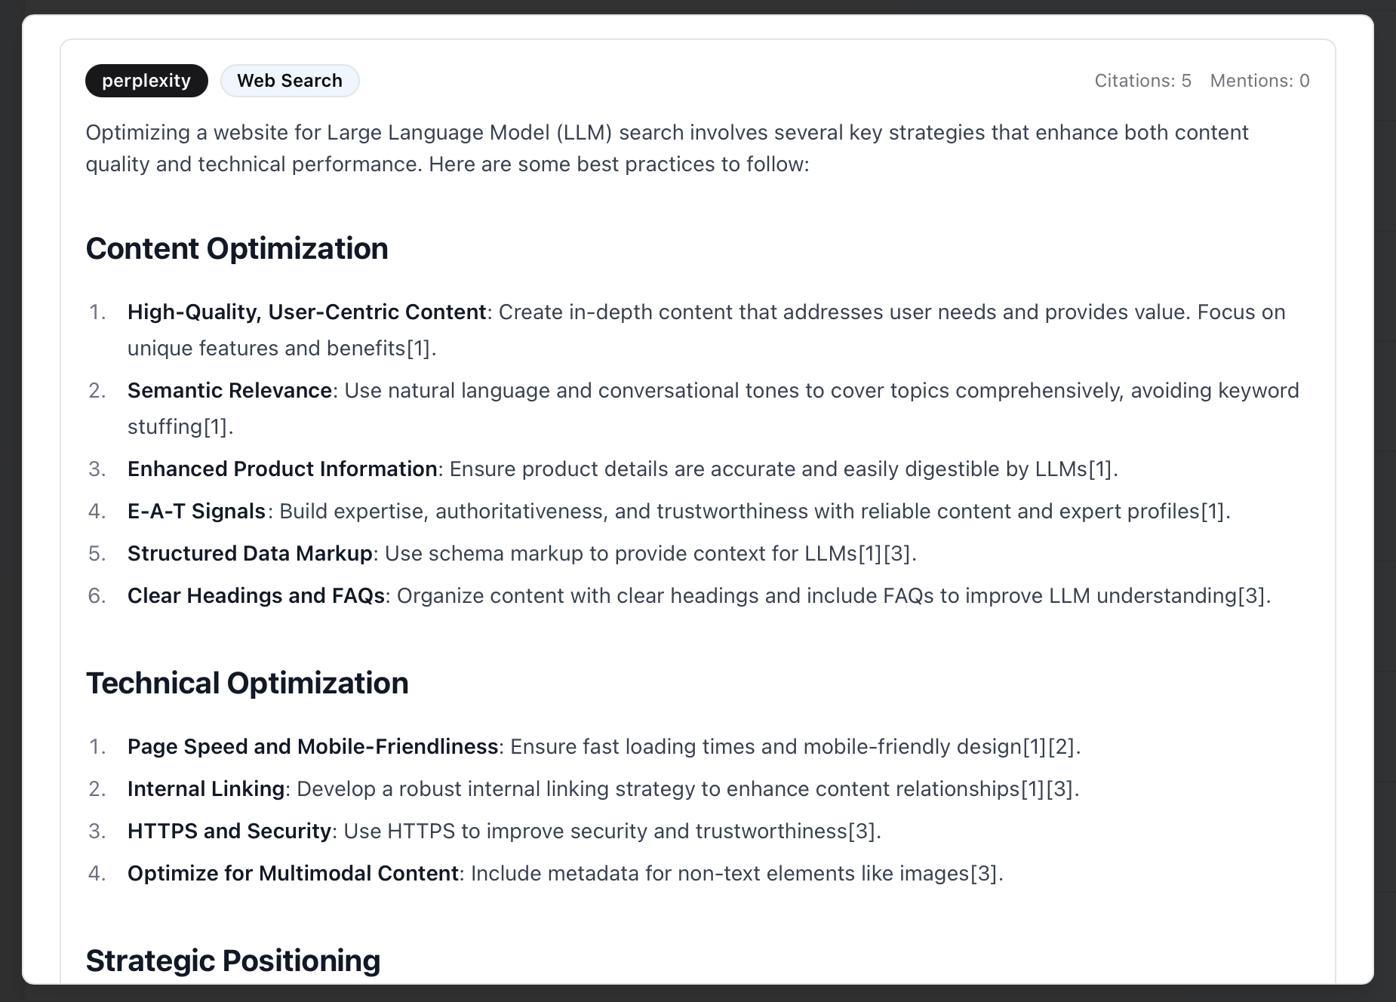
Task: Click the Strategic Positioning heading
Action: [x=232, y=961]
